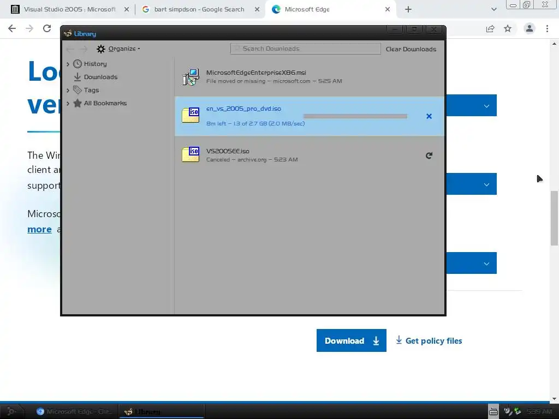This screenshot has height=419, width=559.
Task: Select en_vs_2005_pro_dvd.iso download name
Action: tap(243, 109)
